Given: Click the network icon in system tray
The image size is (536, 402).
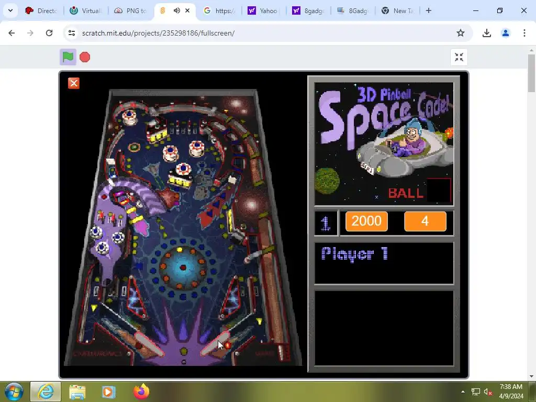Looking at the screenshot, I should (475, 392).
